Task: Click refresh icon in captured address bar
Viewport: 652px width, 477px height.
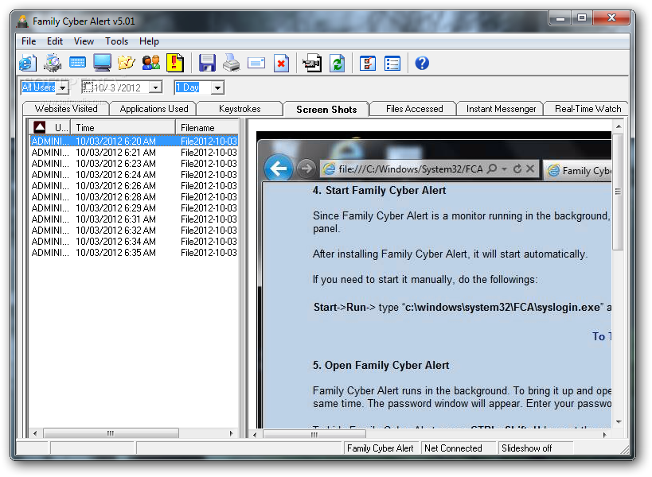Action: (x=517, y=169)
